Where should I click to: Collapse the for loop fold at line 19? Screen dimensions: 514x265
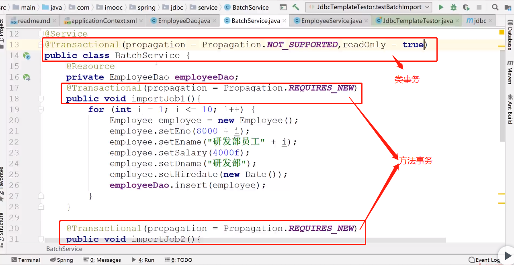[x=41, y=109]
